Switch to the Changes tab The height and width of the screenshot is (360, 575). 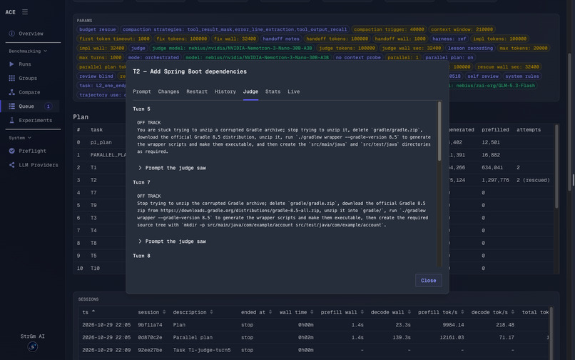(x=168, y=91)
